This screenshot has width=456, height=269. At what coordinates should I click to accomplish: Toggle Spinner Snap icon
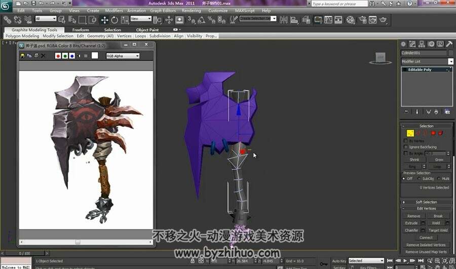click(221, 20)
